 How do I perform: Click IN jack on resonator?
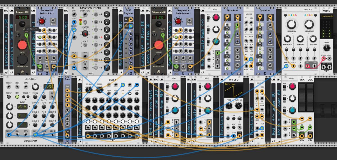[x=300, y=66]
